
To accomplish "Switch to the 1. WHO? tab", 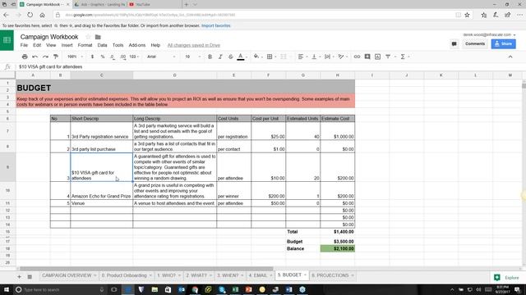I will pyautogui.click(x=166, y=275).
